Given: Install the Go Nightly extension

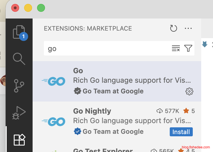Looking at the screenshot, I should [181, 132].
